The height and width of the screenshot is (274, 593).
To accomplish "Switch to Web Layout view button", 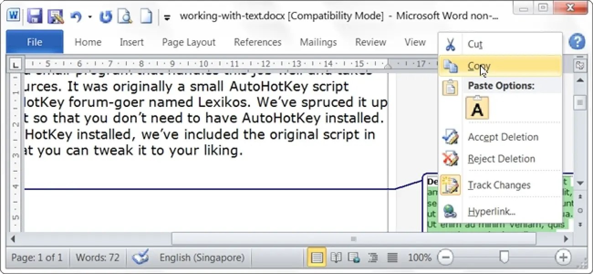I will [354, 258].
